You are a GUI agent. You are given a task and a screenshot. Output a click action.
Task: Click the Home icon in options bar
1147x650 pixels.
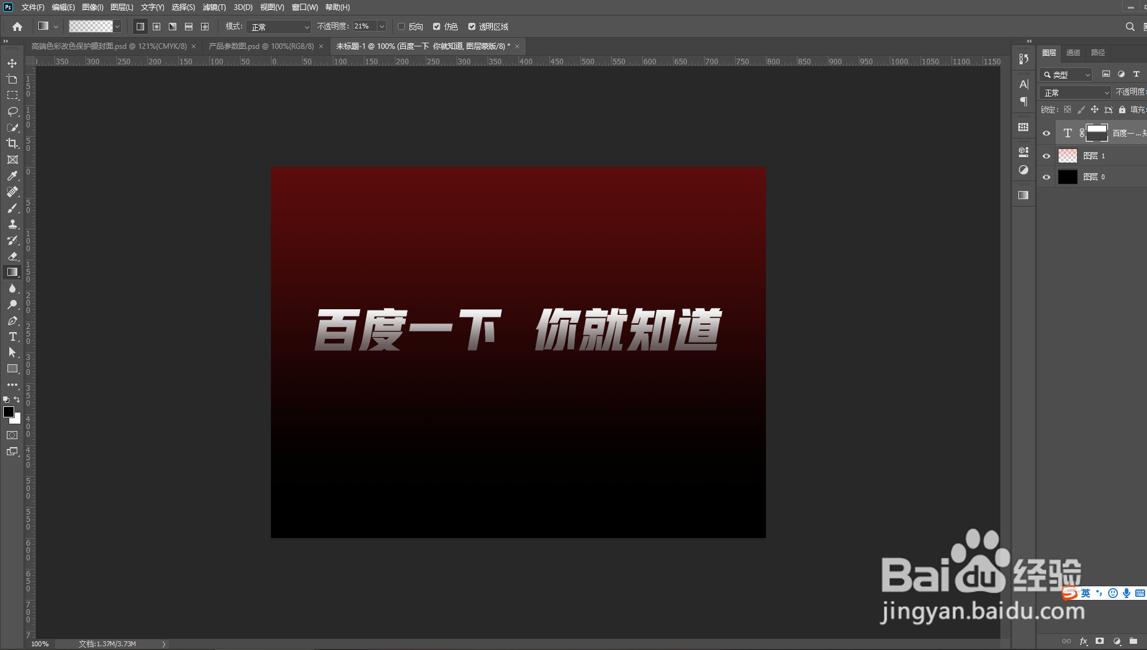coord(17,27)
